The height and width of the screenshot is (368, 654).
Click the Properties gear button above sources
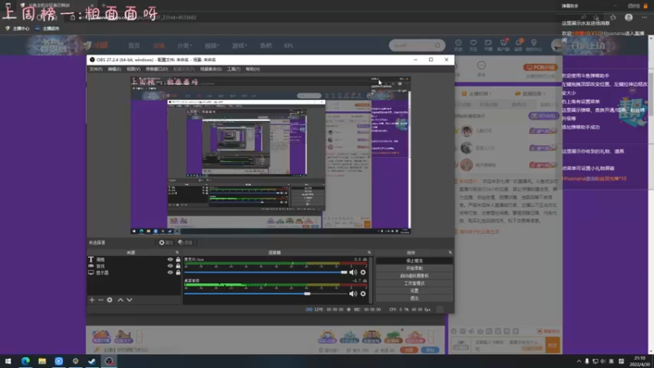pos(166,242)
